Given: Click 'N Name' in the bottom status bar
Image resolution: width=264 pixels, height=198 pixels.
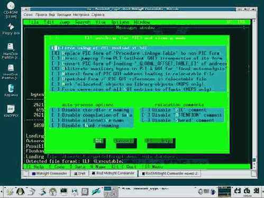Looking at the screenshot, I should point(98,167).
